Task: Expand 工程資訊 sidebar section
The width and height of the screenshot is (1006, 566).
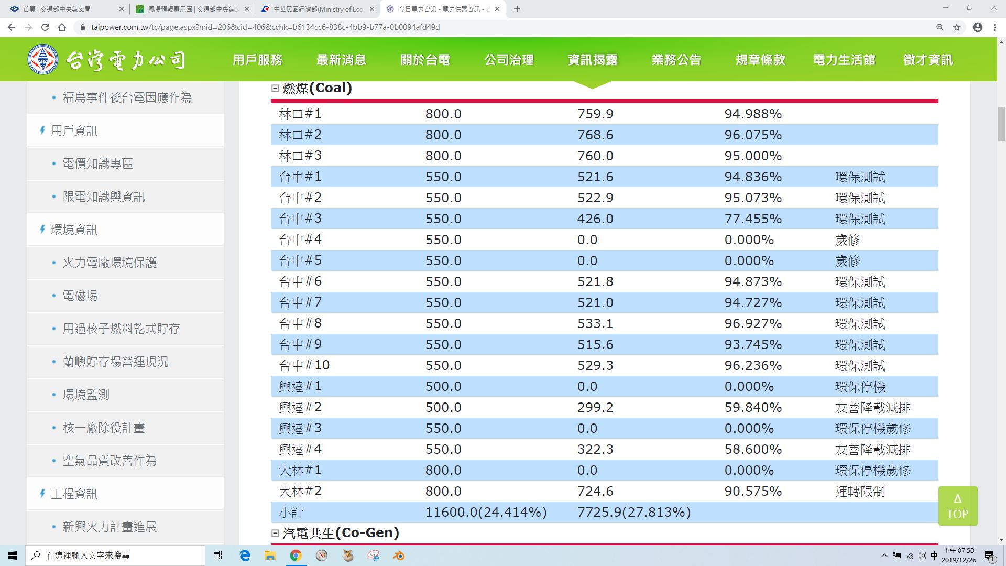Action: coord(74,494)
